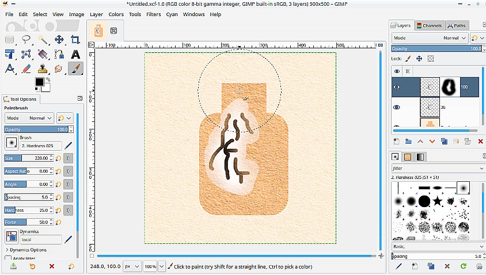Select the Cage Transform tool
This screenshot has height=275, width=486.
point(26,54)
